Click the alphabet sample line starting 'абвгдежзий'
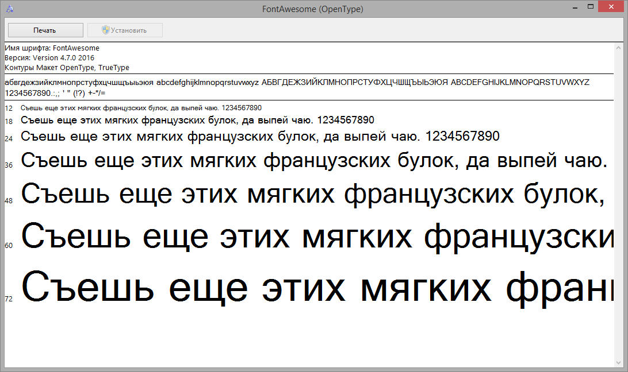The image size is (628, 372). [x=297, y=83]
